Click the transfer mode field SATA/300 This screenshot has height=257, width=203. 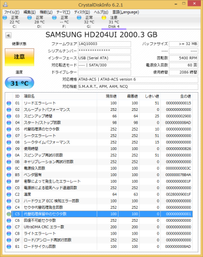point(104,65)
